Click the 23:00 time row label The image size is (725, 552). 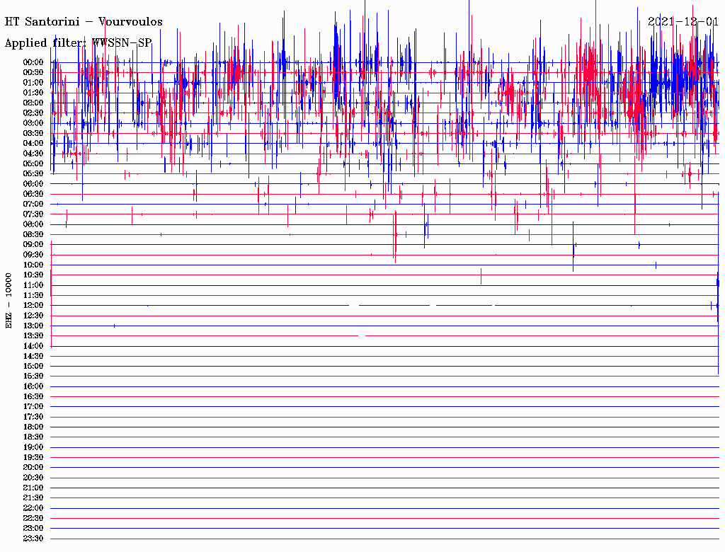coord(34,529)
